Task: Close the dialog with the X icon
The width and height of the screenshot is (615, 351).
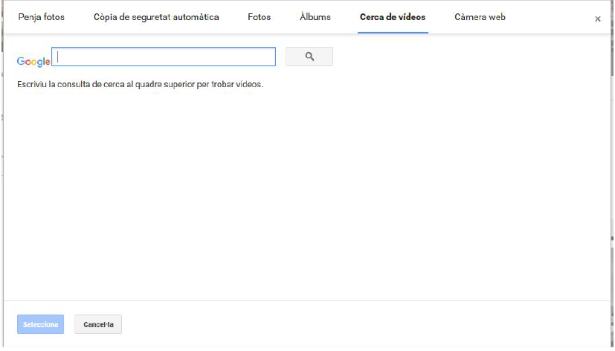Action: 597,19
